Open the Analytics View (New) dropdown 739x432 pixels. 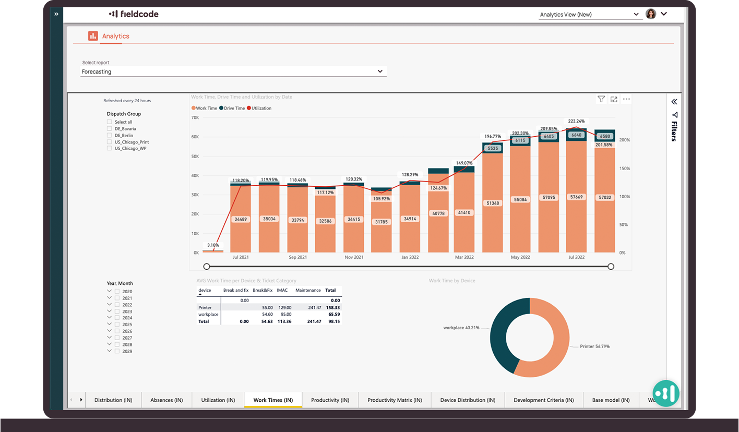point(590,15)
